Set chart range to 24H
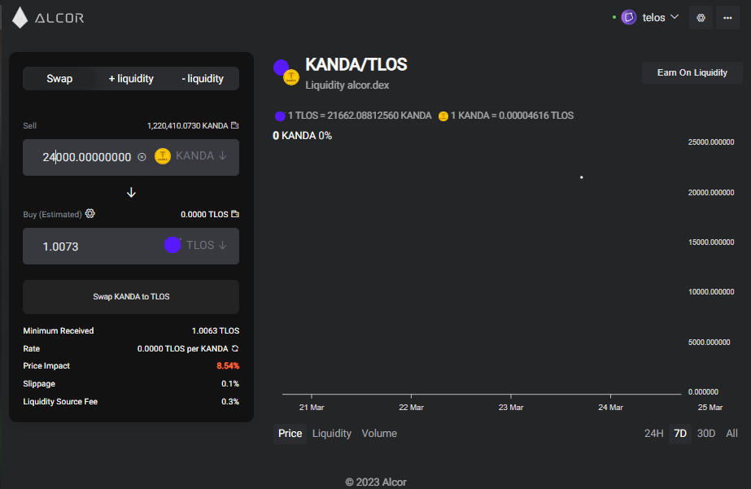Image resolution: width=751 pixels, height=489 pixels. (654, 434)
